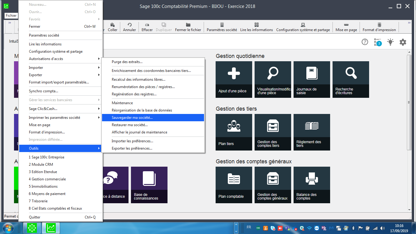416x234 pixels.
Task: Select Importer les préférences menu entry
Action: pos(153,141)
